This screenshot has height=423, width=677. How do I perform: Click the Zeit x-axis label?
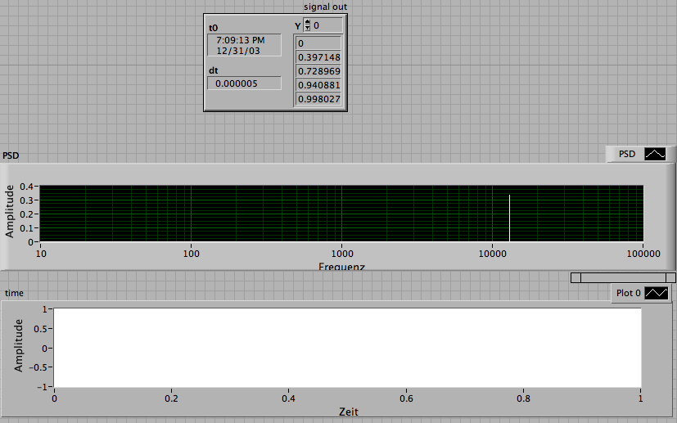point(349,412)
